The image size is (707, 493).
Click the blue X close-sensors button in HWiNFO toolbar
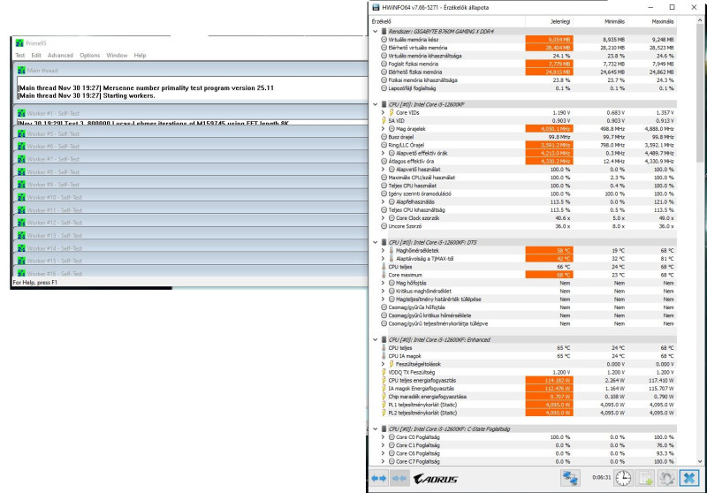coord(689,478)
